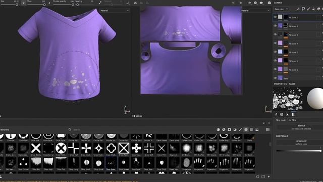Adjust the Flow slider

[36, 5]
